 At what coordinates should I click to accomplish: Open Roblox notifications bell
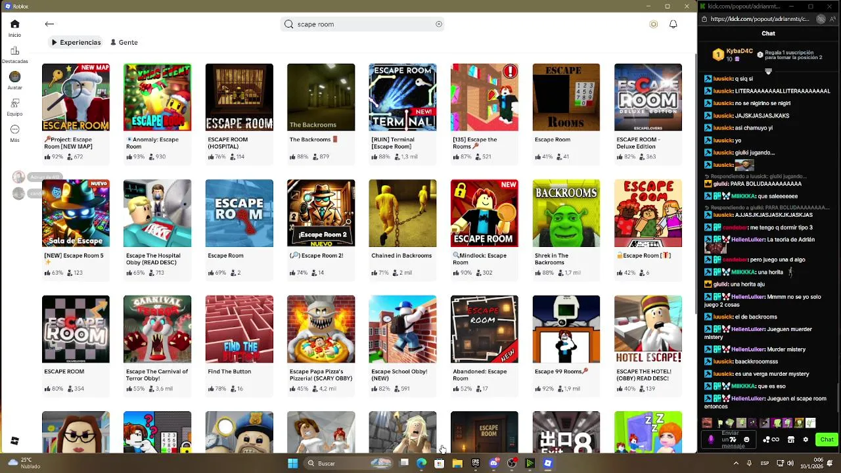pos(673,24)
